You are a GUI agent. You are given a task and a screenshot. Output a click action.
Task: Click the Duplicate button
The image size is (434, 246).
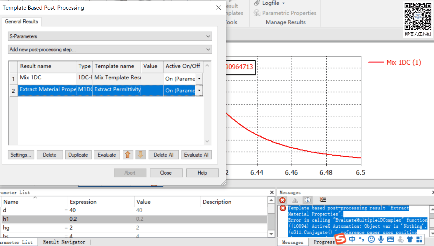(78, 155)
